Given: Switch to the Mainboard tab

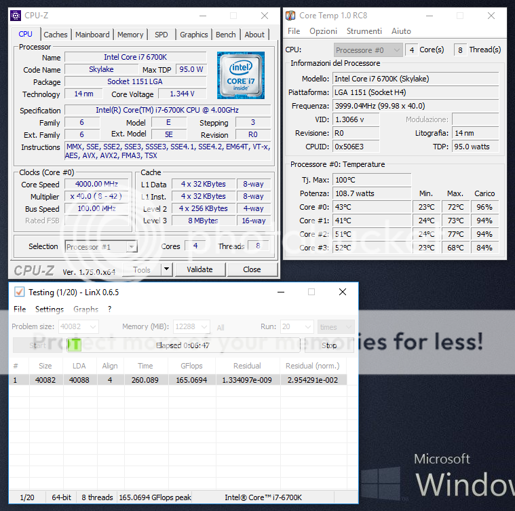Looking at the screenshot, I should click(92, 35).
